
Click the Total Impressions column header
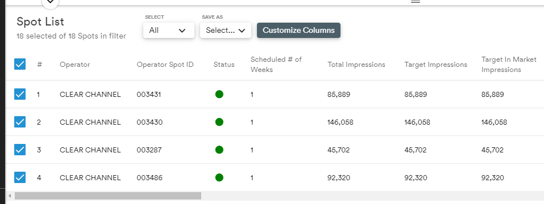tap(356, 64)
